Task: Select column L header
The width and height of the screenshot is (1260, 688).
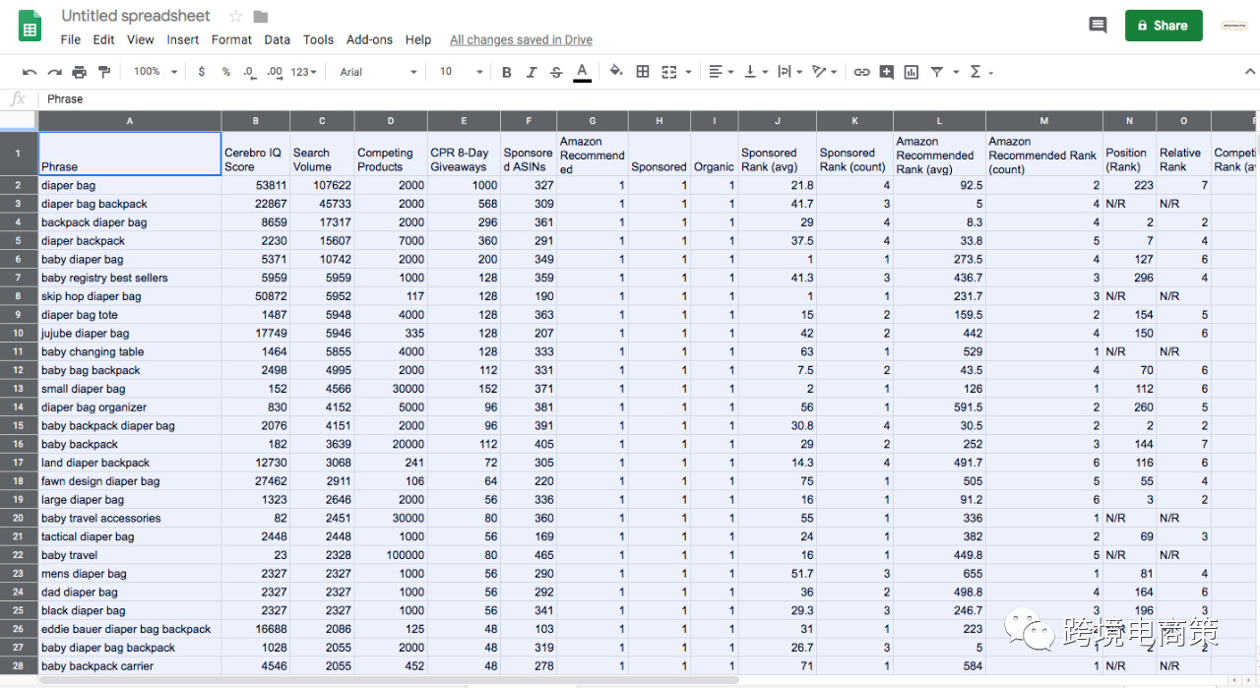Action: click(x=939, y=121)
